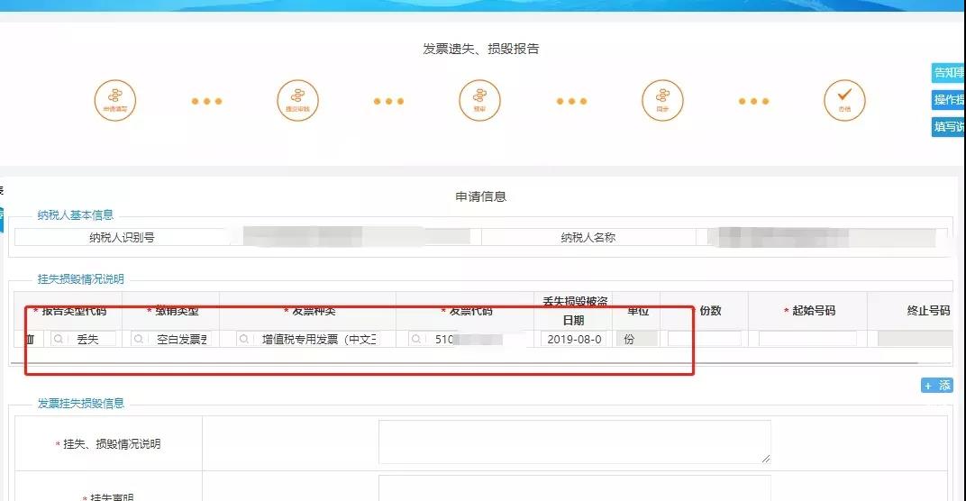Focus the 挂失、损毁情况说明 text area
This screenshot has width=966, height=501.
click(x=574, y=442)
